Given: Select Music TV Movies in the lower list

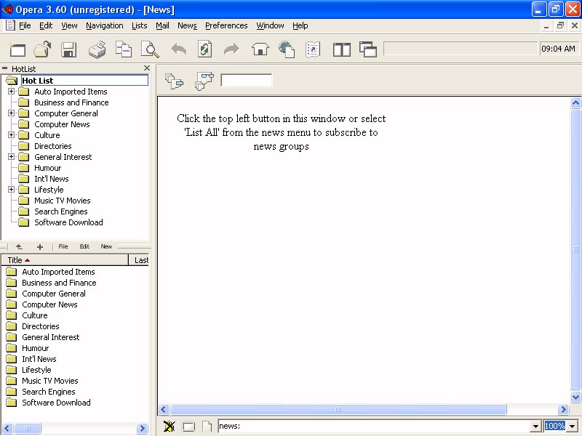Looking at the screenshot, I should (50, 381).
